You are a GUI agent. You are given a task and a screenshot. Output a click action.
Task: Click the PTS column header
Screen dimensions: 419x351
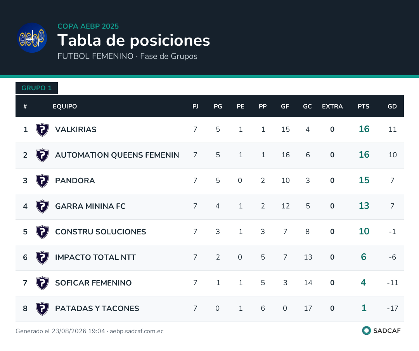pos(364,106)
